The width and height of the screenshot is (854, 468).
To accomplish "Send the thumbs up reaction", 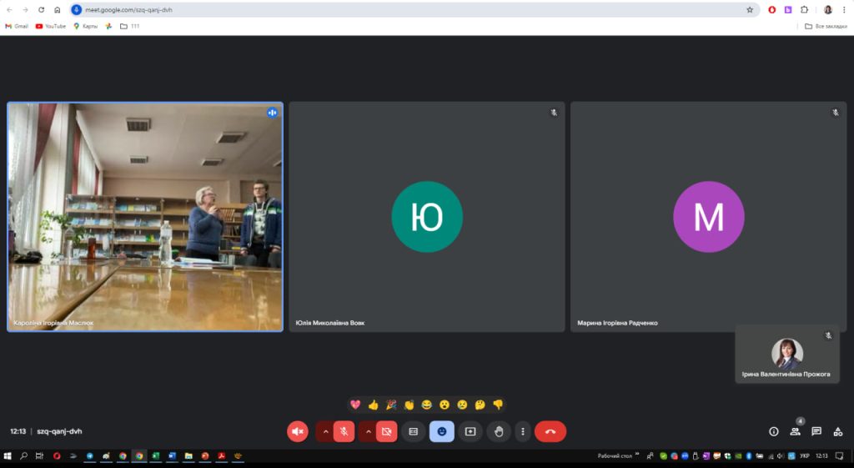I will (373, 405).
